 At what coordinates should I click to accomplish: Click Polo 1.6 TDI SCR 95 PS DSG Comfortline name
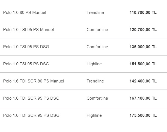(x=31, y=98)
